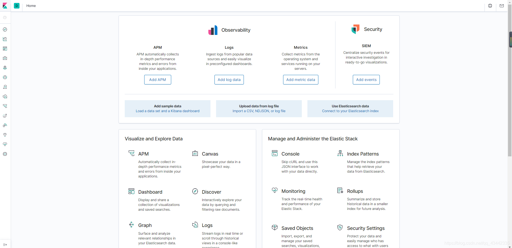This screenshot has height=248, width=512.
Task: Click the 'Visualize and Explore Data' heading
Action: point(154,139)
